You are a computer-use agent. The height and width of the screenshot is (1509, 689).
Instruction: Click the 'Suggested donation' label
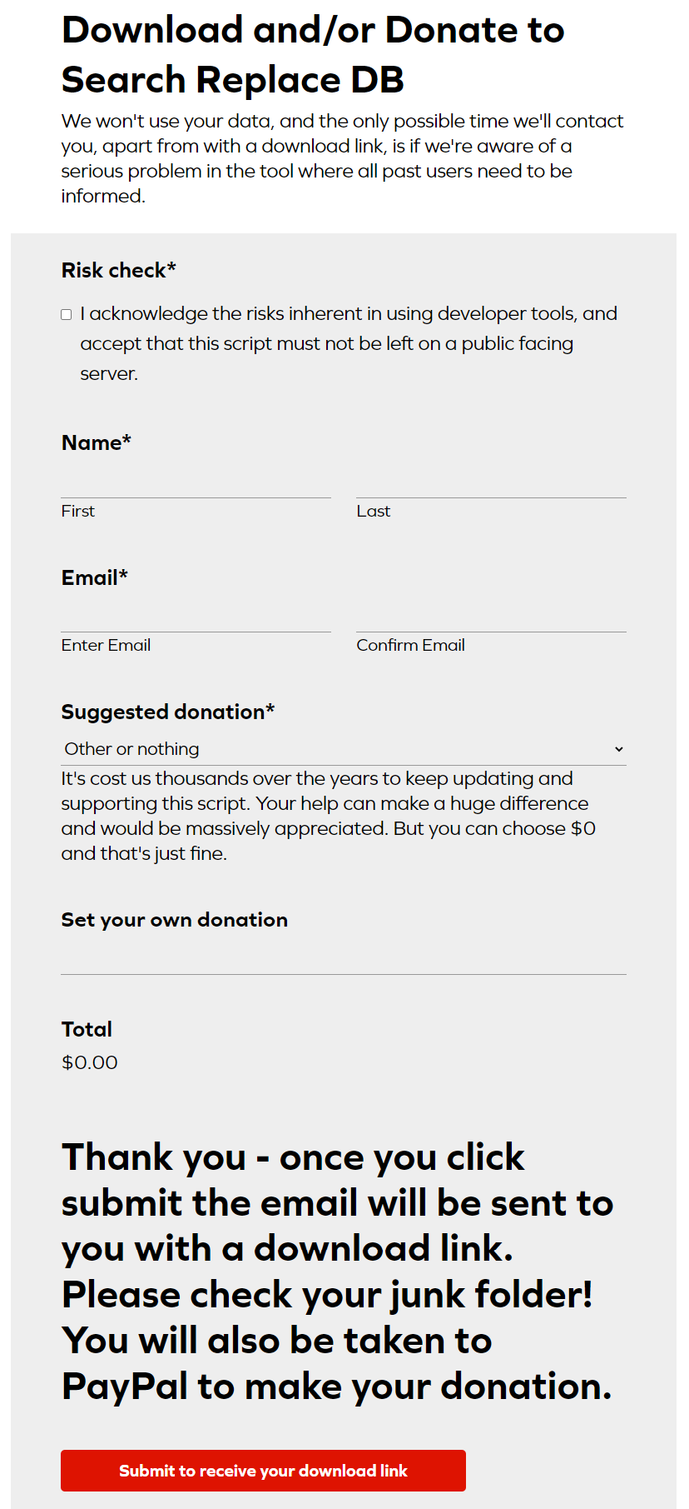point(168,712)
